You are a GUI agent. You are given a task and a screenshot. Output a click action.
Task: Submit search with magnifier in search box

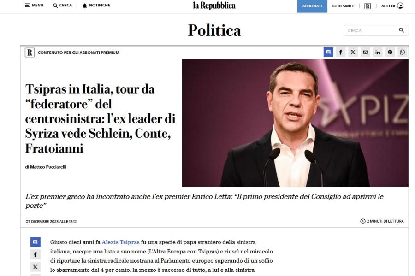tap(402, 30)
